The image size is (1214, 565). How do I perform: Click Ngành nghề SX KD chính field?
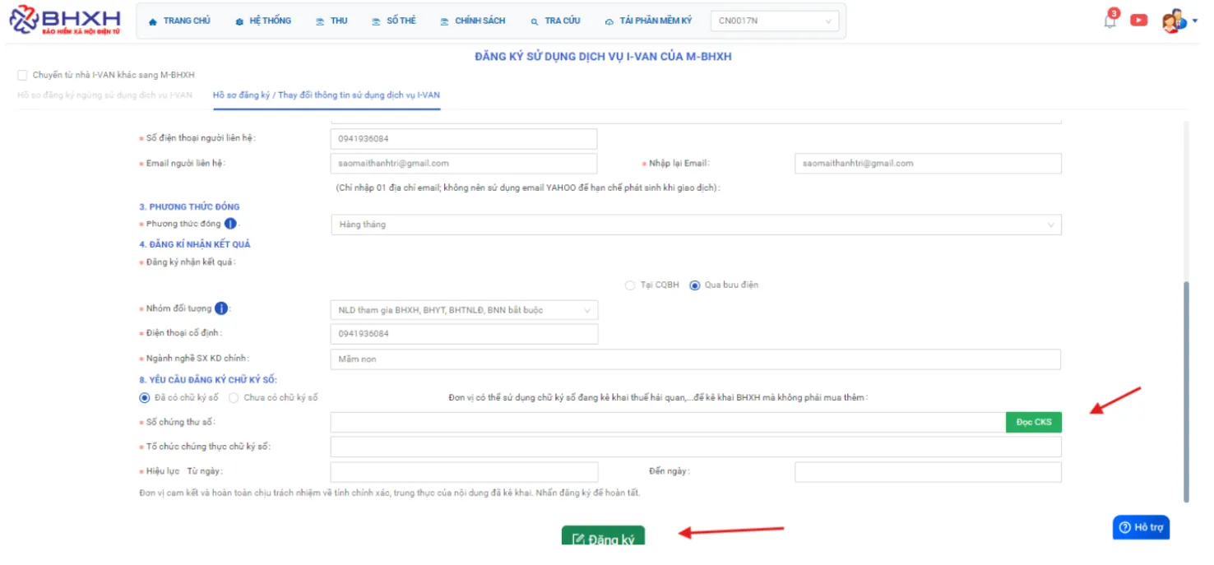point(696,359)
